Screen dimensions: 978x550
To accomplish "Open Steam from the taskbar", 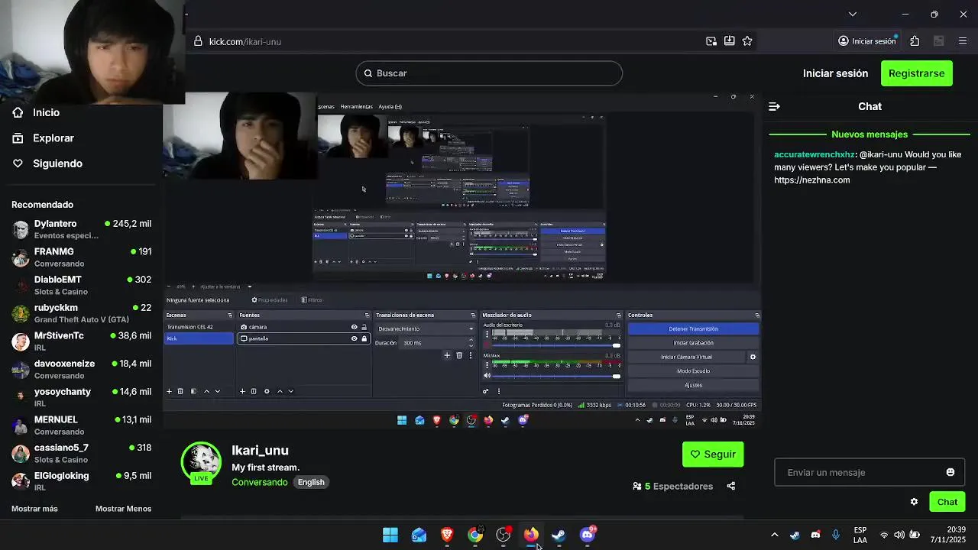I will point(559,535).
